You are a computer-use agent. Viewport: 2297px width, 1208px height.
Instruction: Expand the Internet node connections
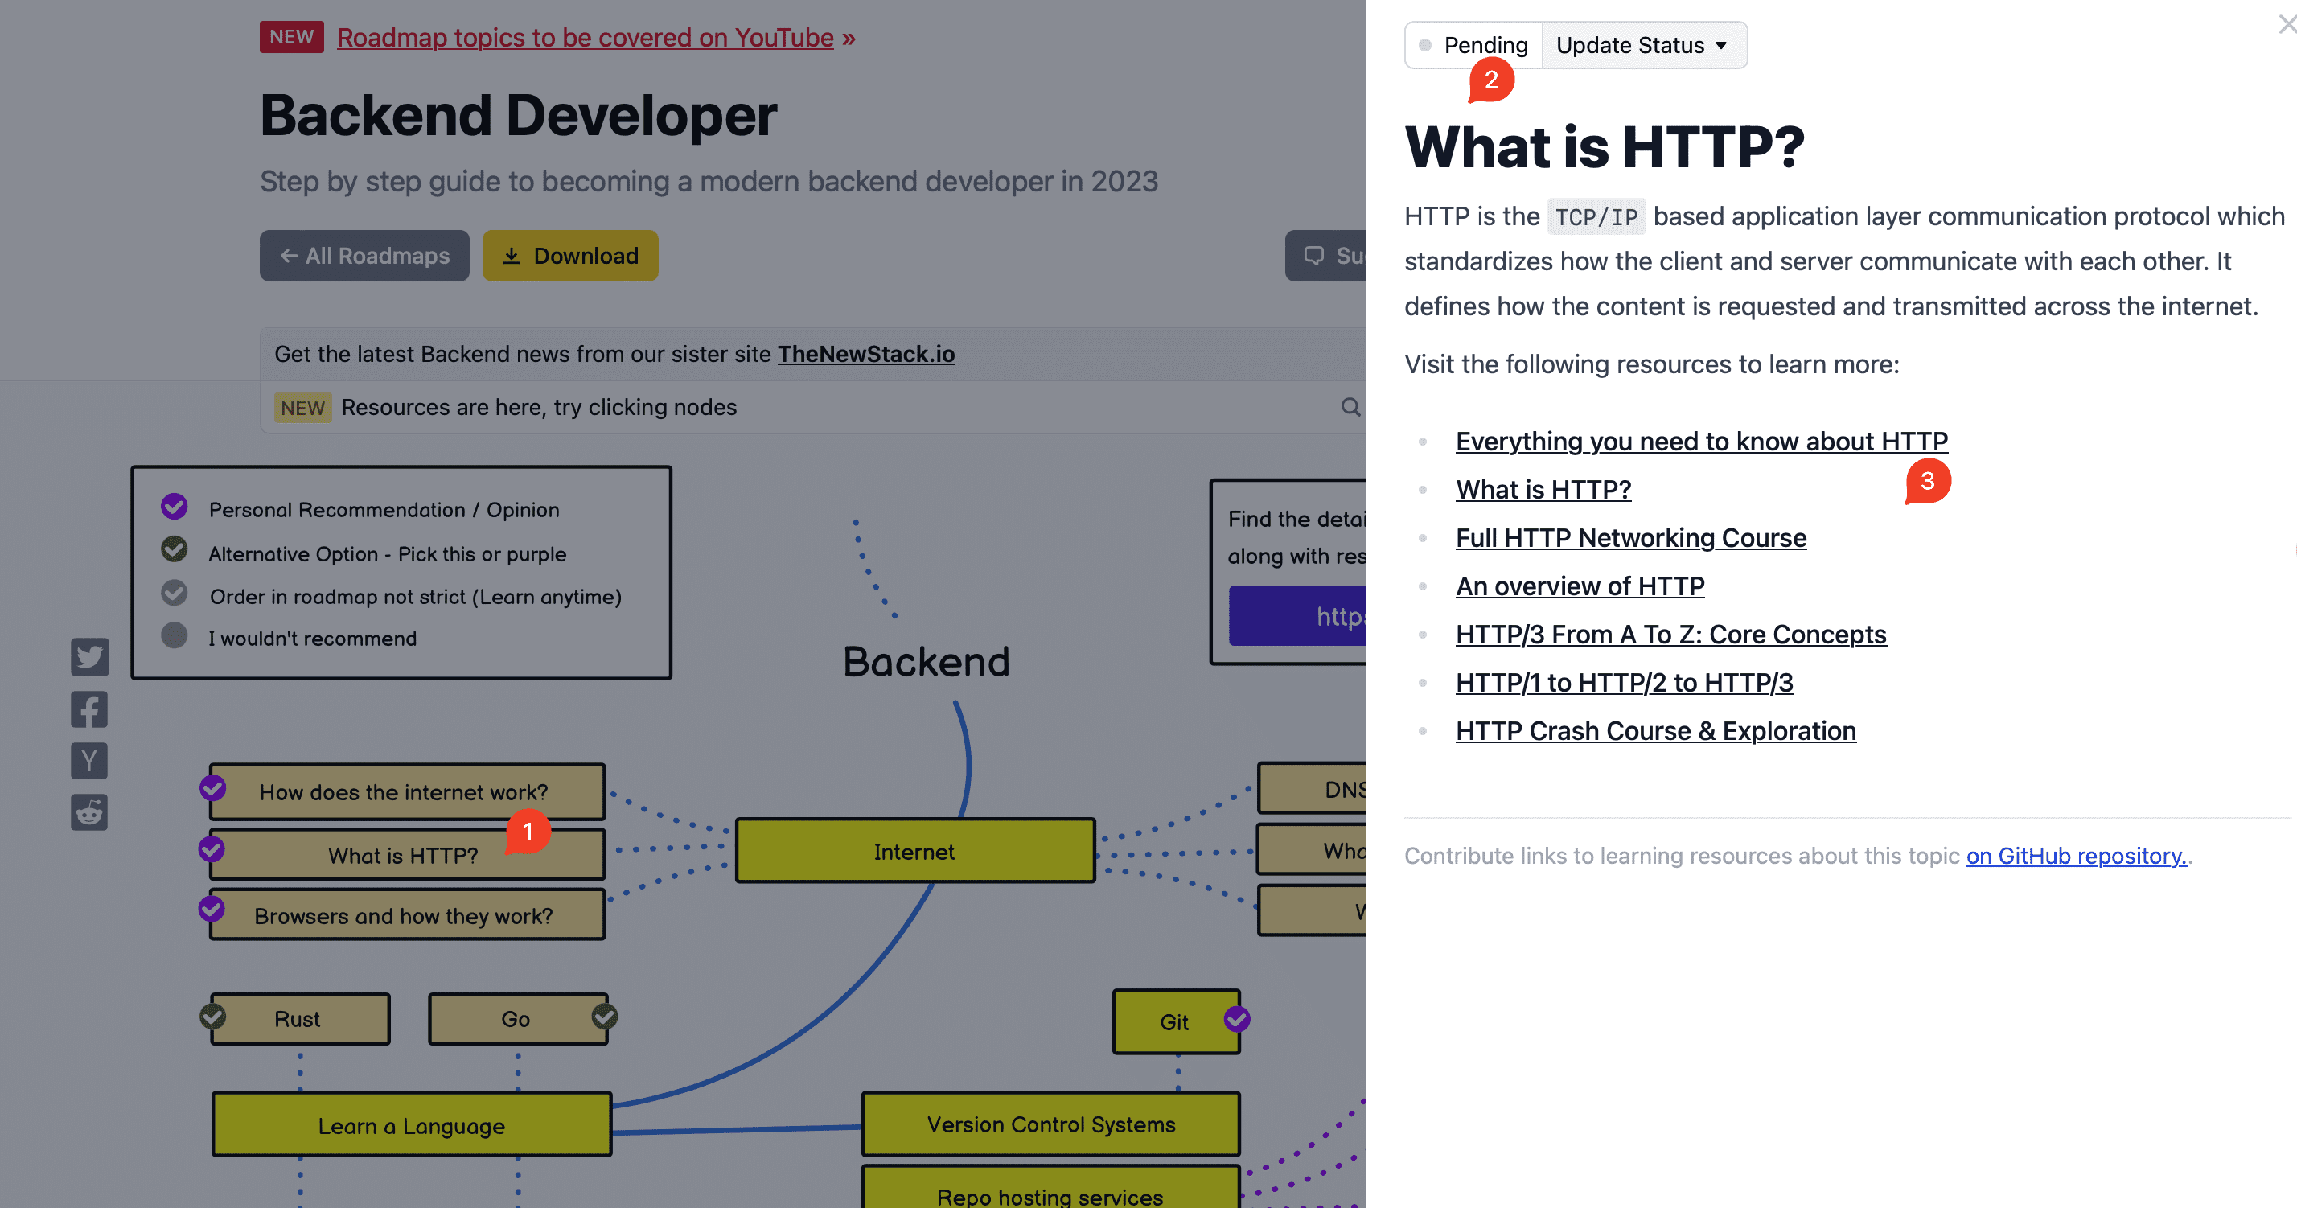click(x=911, y=851)
